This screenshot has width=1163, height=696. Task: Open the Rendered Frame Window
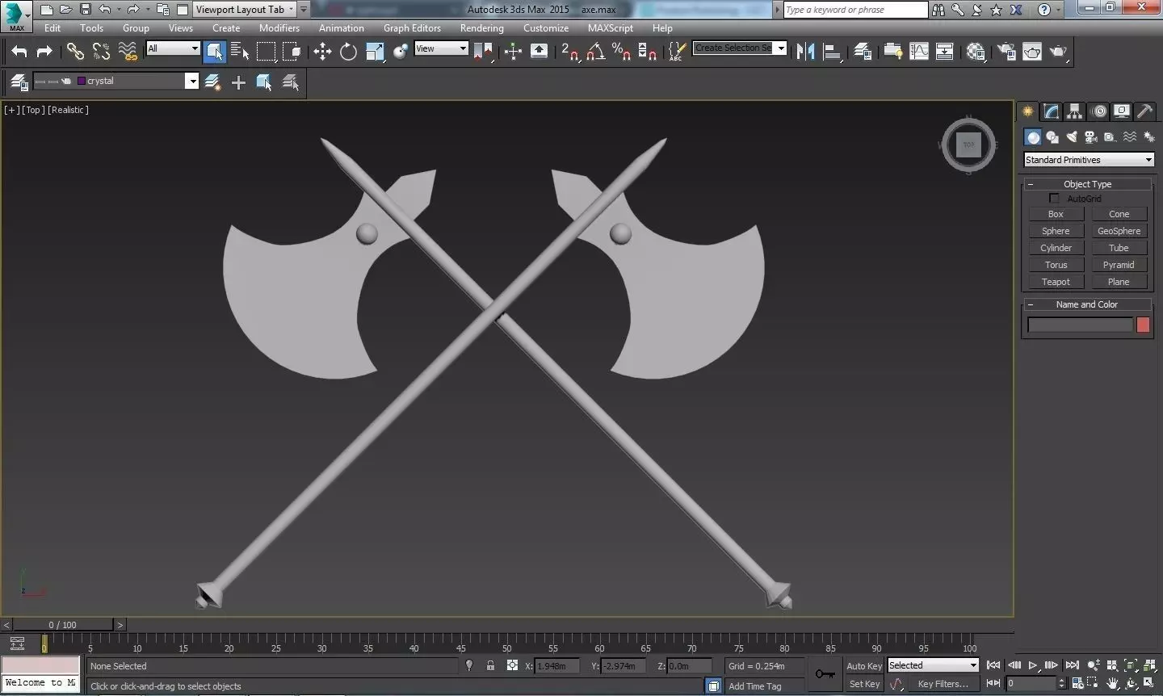click(1032, 52)
